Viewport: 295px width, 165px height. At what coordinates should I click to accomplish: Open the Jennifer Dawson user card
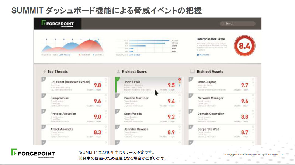[149, 132]
